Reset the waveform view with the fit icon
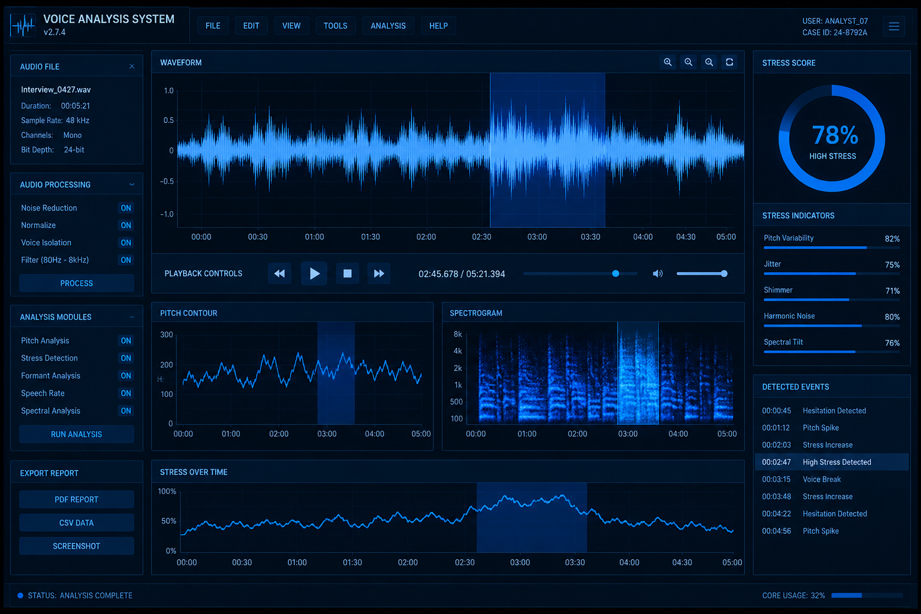Viewport: 921px width, 614px height. (x=729, y=62)
